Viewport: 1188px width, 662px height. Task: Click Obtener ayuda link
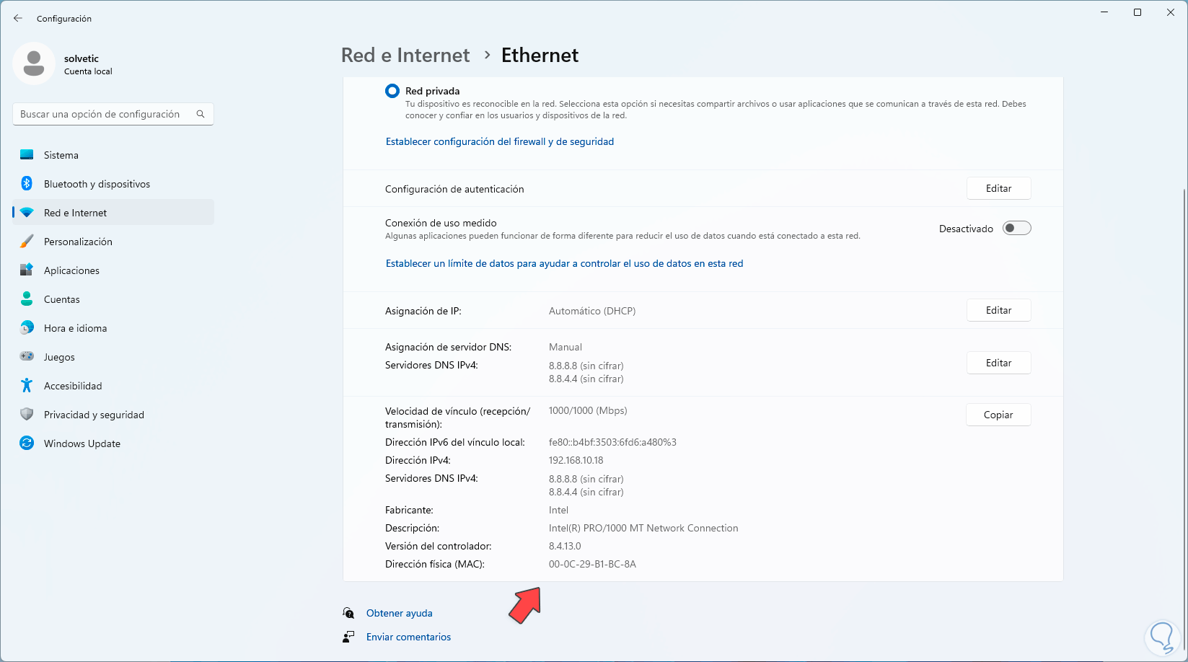click(399, 613)
